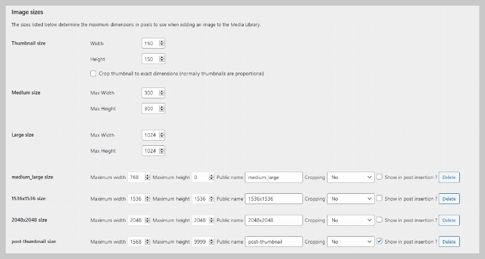Click 1536x1536 Maximum height stepper
The image size is (485, 259).
tap(212, 199)
